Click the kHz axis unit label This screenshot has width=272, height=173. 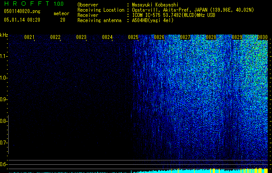pos(4,35)
